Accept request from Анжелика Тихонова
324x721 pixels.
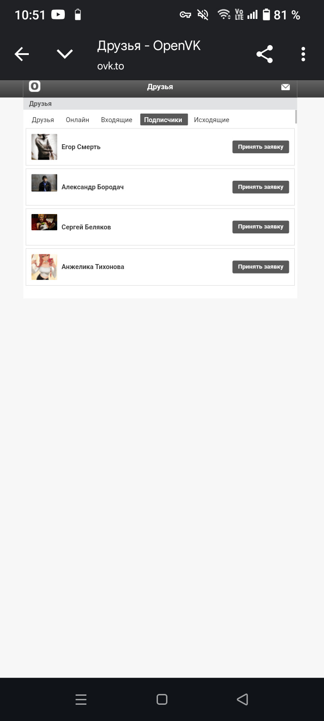[x=261, y=267]
